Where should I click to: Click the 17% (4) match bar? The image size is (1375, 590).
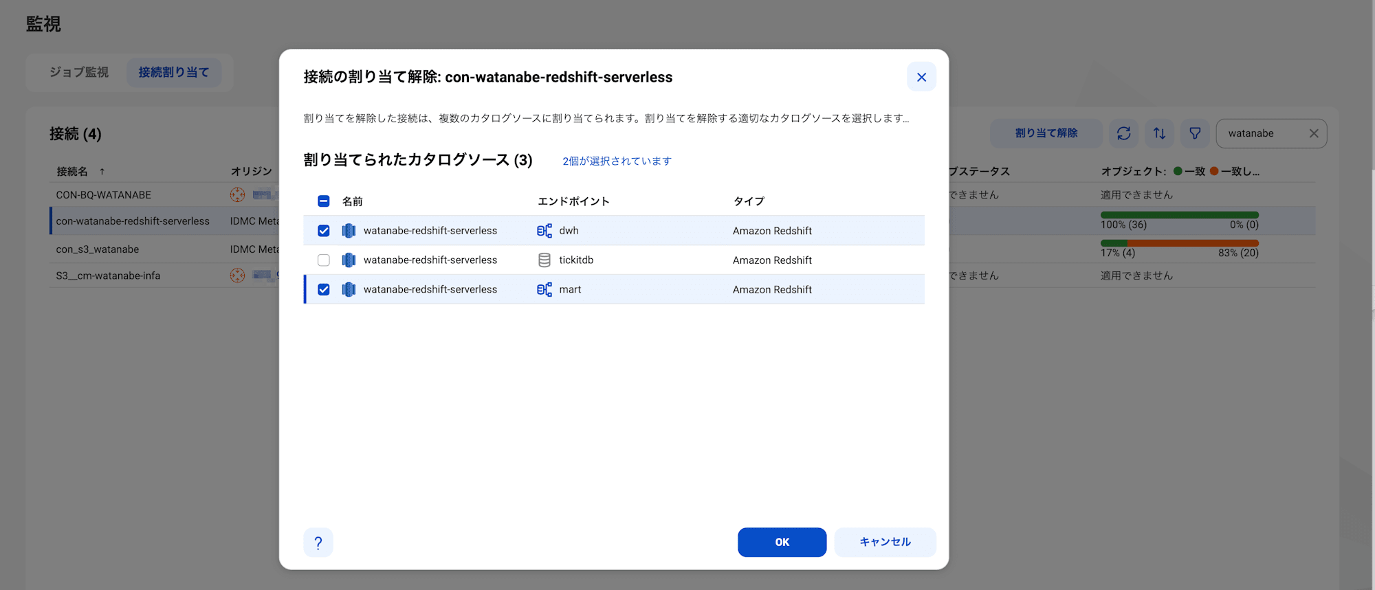(1114, 243)
